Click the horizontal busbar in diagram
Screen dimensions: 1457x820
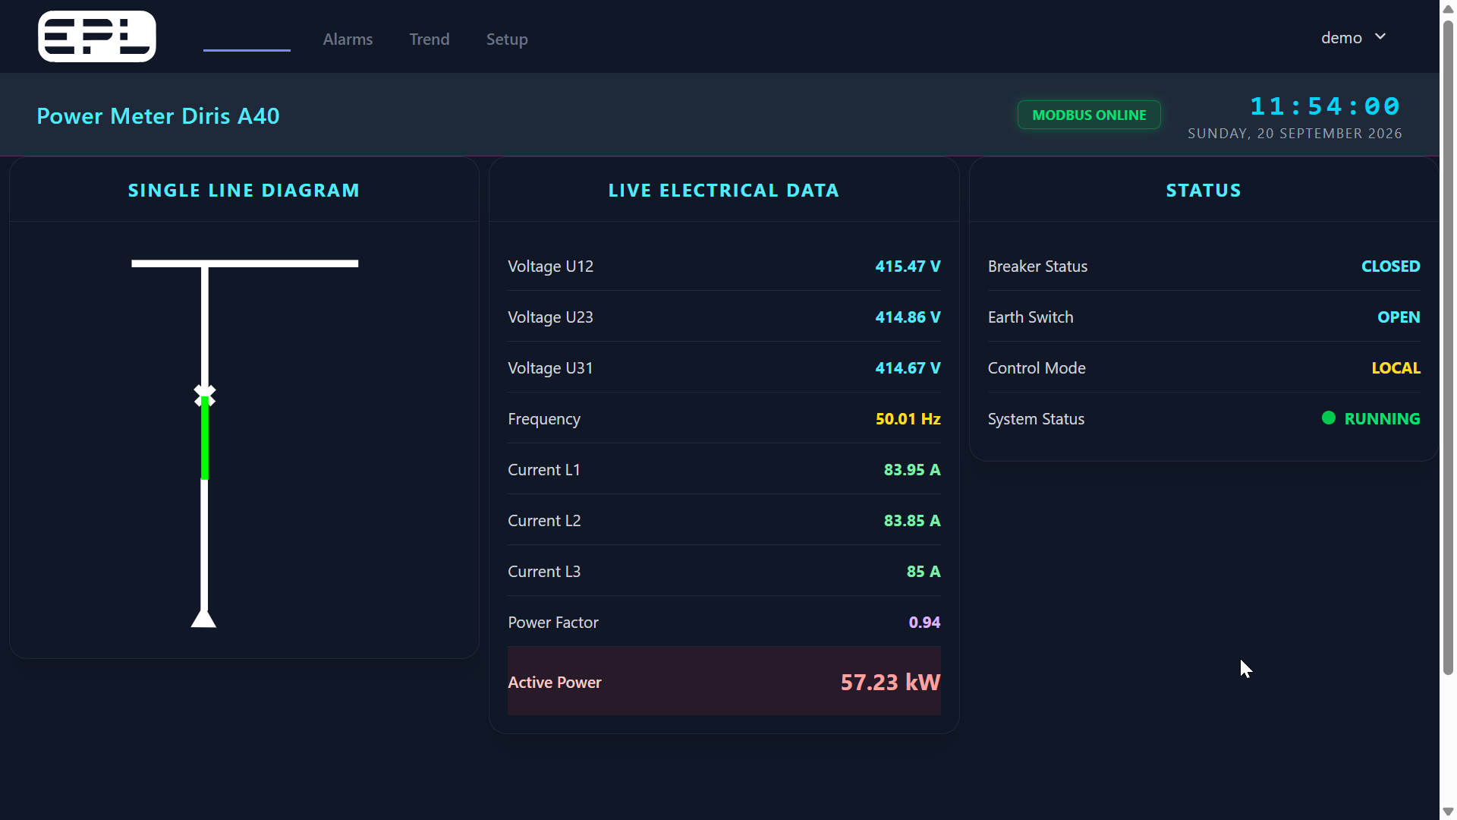point(244,263)
